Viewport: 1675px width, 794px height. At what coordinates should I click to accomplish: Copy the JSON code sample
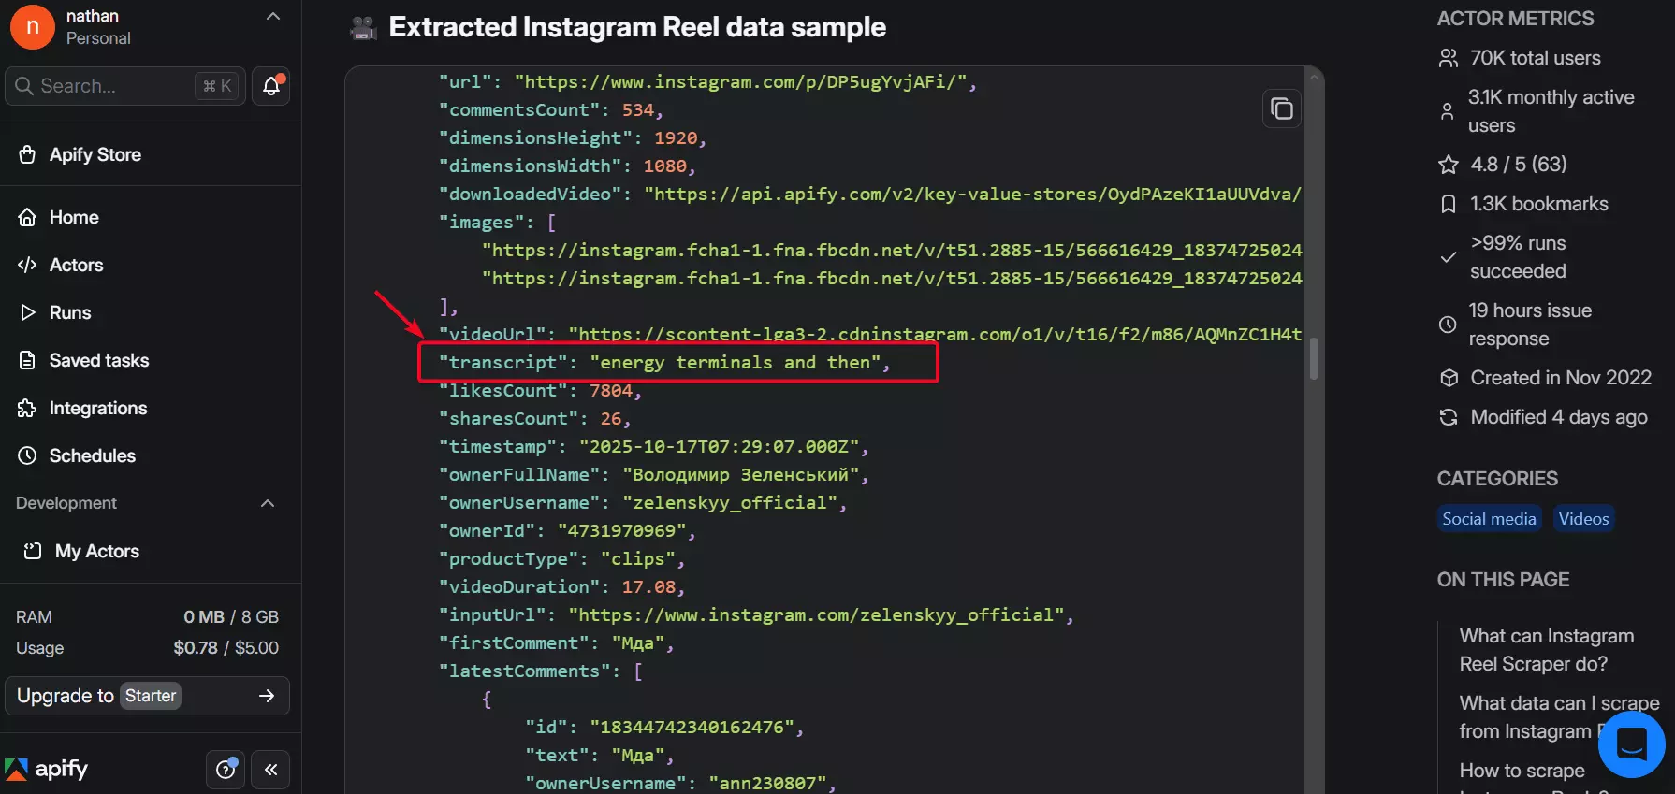pos(1281,108)
